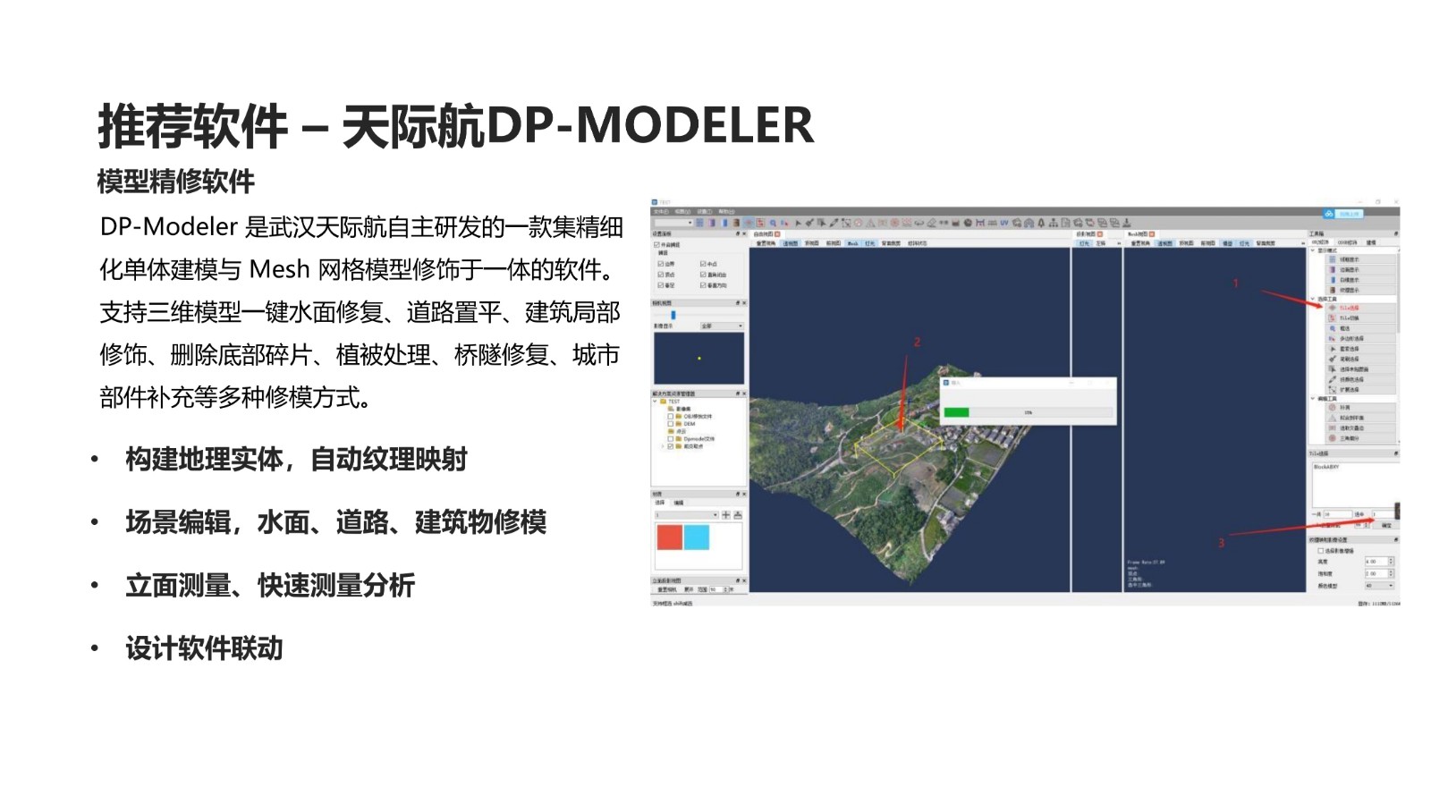Select the red color swatch
1431x804 pixels.
click(669, 537)
